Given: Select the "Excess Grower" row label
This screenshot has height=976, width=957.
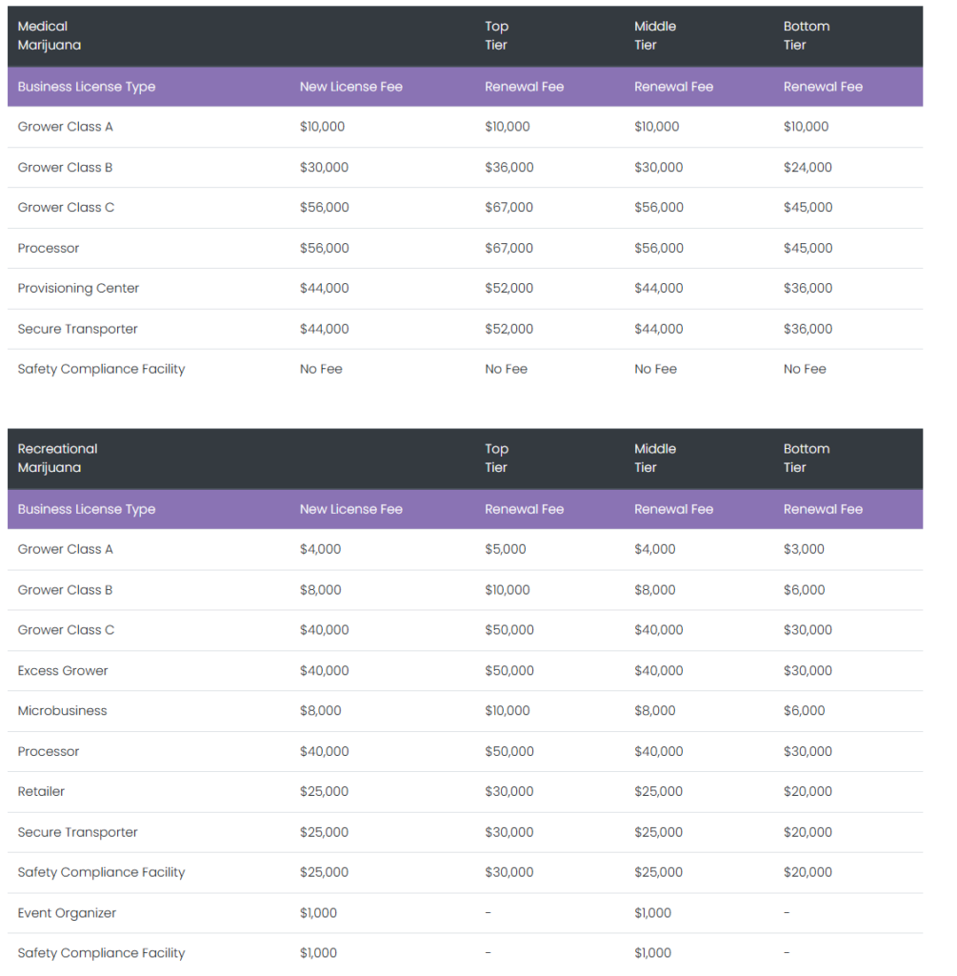Looking at the screenshot, I should pos(63,670).
